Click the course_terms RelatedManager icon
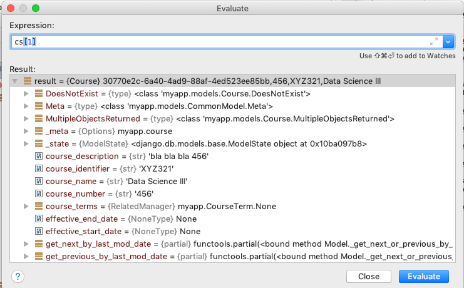Image resolution: width=464 pixels, height=288 pixels. pyautogui.click(x=39, y=206)
